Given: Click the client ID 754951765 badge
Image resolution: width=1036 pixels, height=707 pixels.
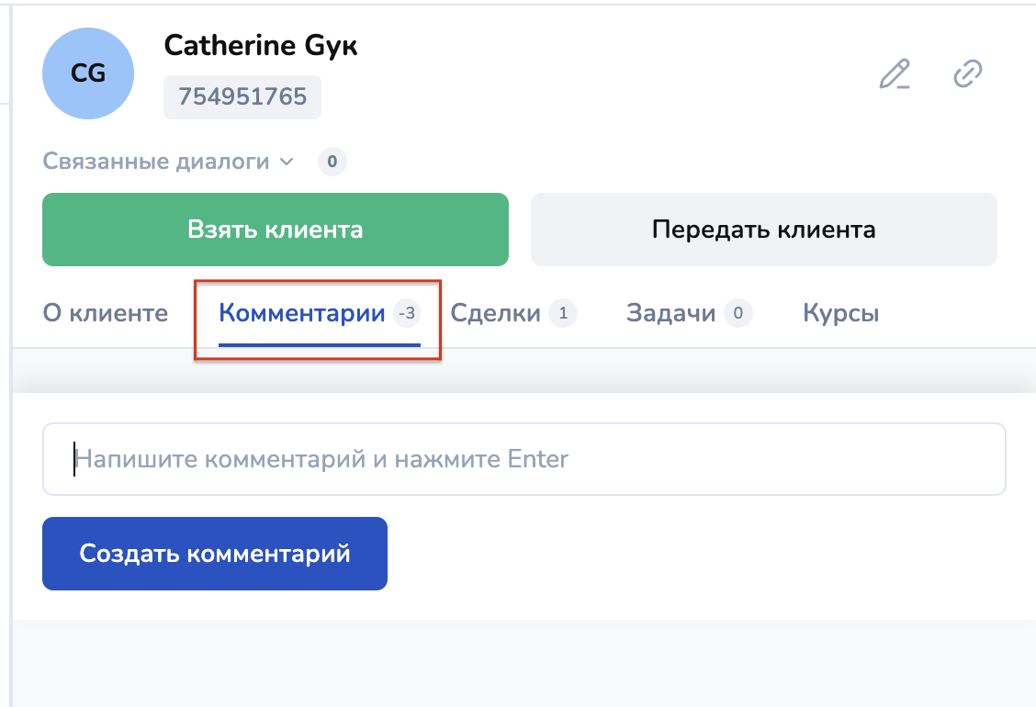Looking at the screenshot, I should (242, 97).
